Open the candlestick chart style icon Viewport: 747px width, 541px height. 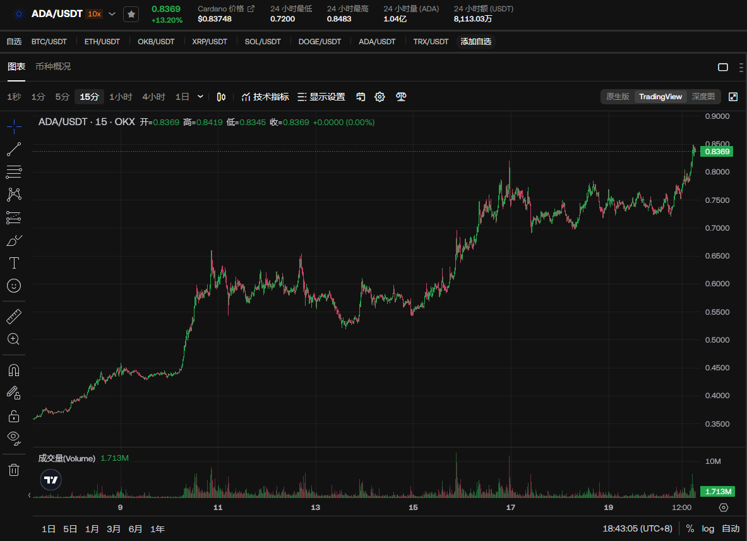[x=221, y=97]
